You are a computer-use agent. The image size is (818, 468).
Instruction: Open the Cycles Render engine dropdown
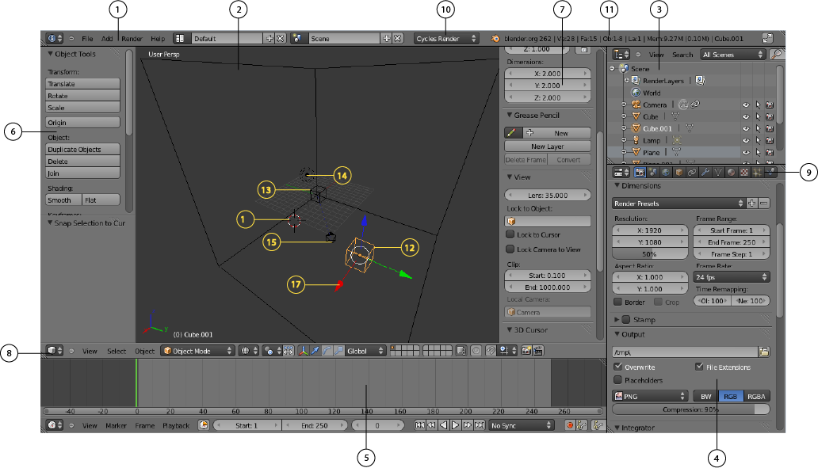[446, 39]
